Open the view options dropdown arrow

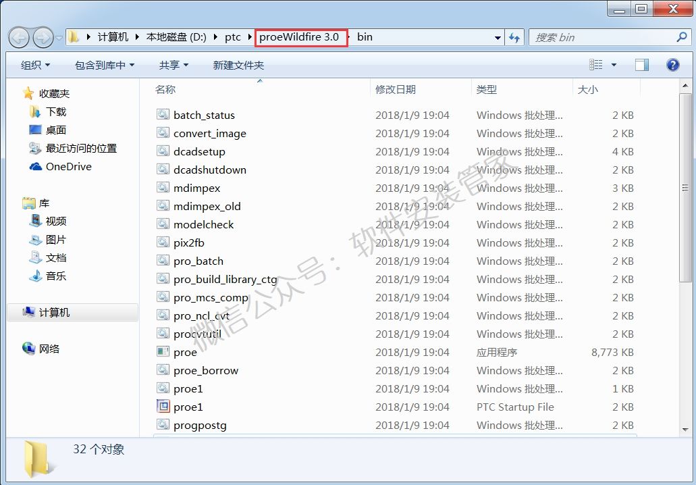coord(614,65)
